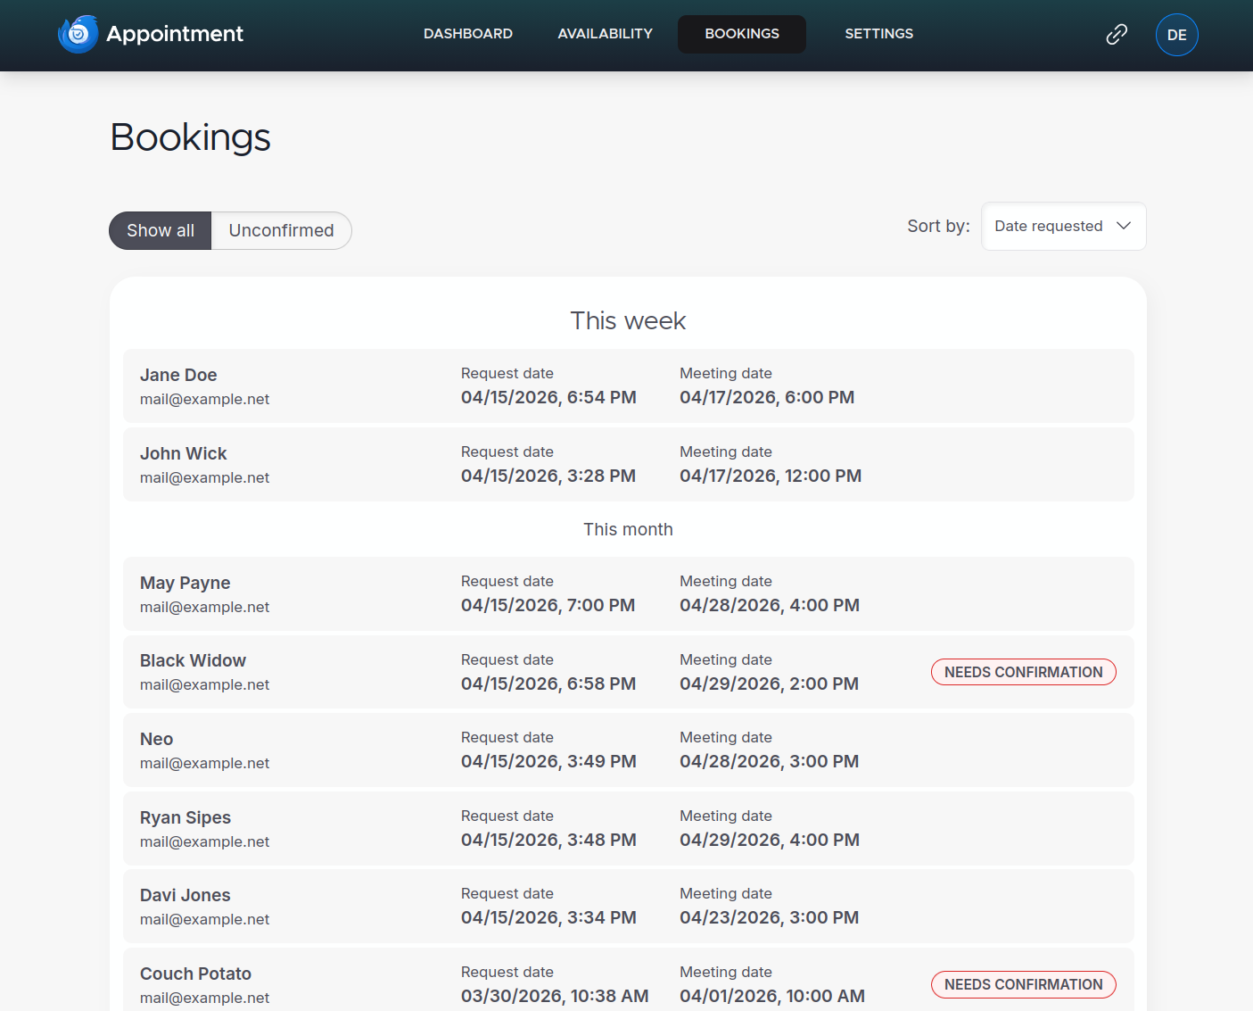Screen dimensions: 1253x1011
Task: Click Jane Doe's meeting date 04/17/2026, 6:00 PM
Action: click(x=767, y=397)
